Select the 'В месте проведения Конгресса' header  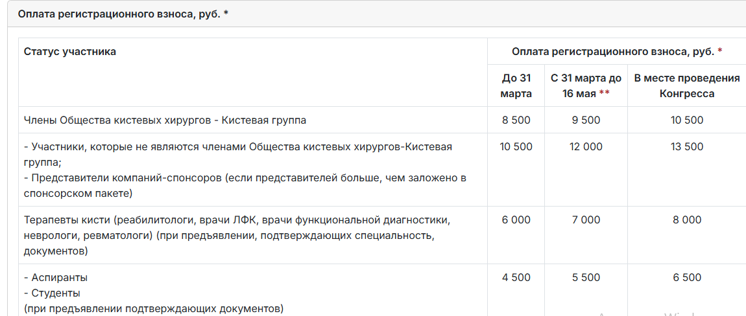[687, 85]
